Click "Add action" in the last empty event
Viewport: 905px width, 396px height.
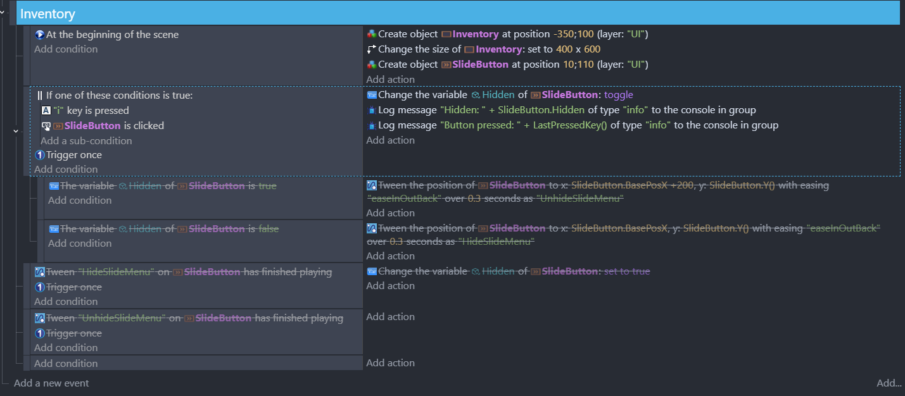(x=390, y=363)
